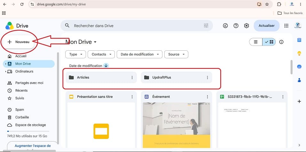Expand the Ordinateurs tree arrow
The image size is (306, 152).
click(6, 71)
